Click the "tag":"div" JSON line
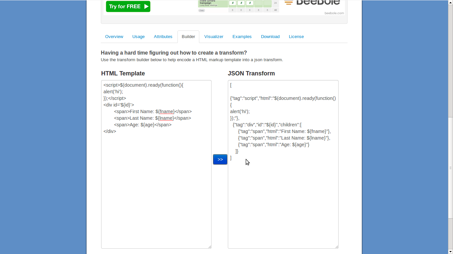 pyautogui.click(x=267, y=125)
